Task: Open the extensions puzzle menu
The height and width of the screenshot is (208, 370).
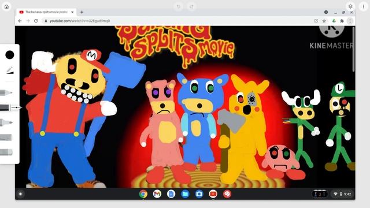Action: [342, 21]
